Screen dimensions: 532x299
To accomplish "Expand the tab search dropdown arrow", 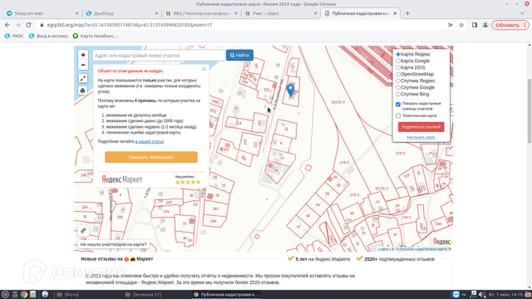I will pyautogui.click(x=522, y=14).
